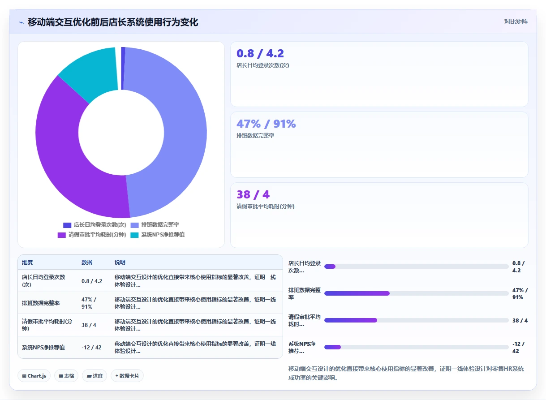Viewport: 546px width, 400px height.
Task: Select the 38 / 4 metric card
Action: click(x=379, y=215)
